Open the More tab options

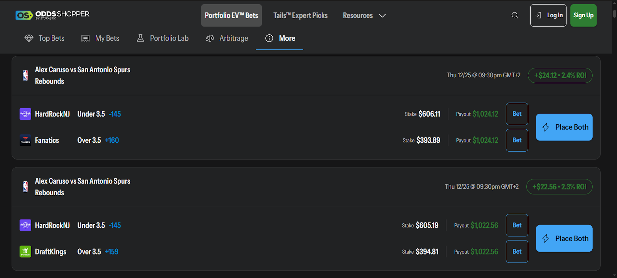point(280,38)
